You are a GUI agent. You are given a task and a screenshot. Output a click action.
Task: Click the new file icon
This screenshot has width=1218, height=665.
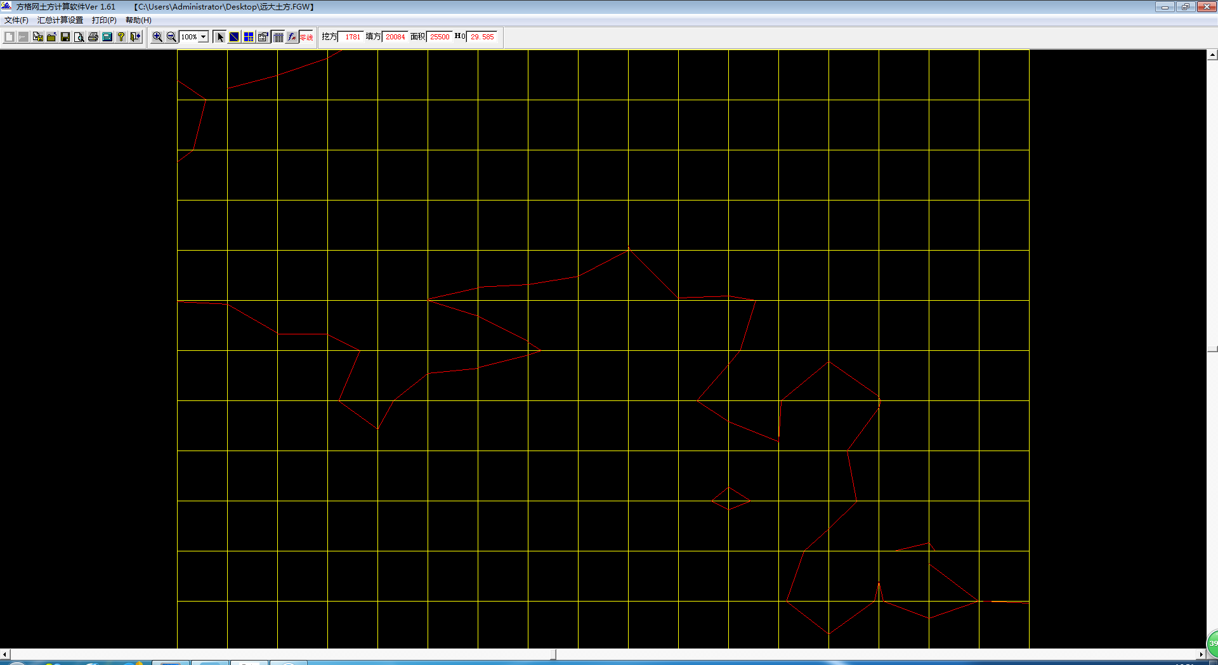click(10, 37)
